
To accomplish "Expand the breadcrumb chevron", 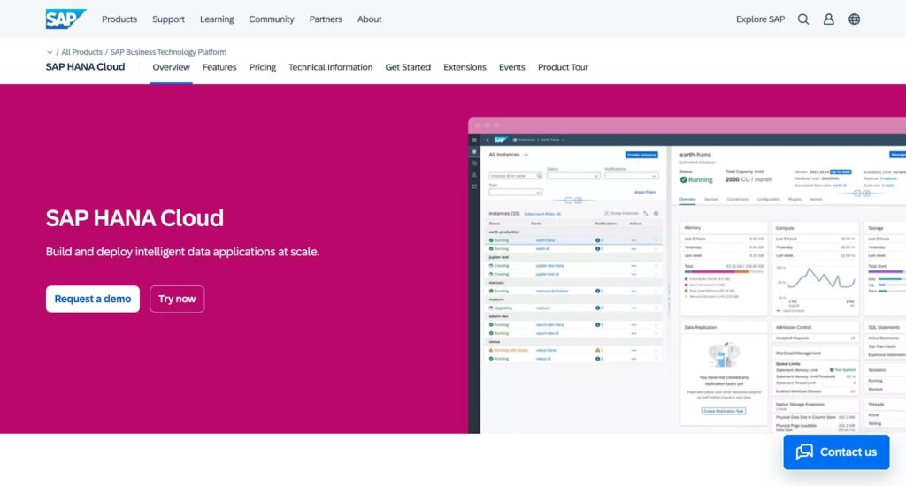I will [x=50, y=52].
